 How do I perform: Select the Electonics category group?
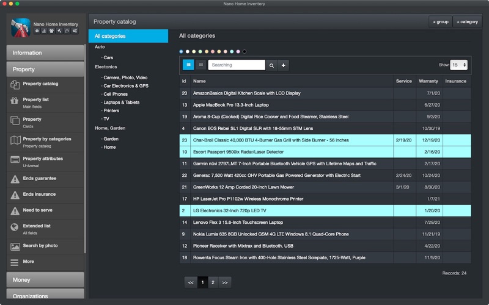click(x=106, y=67)
